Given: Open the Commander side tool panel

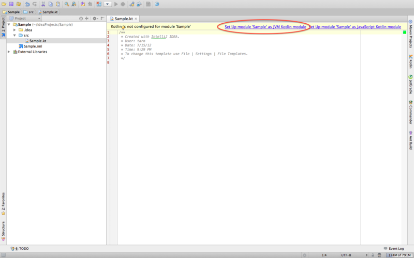Looking at the screenshot, I should pyautogui.click(x=410, y=112).
